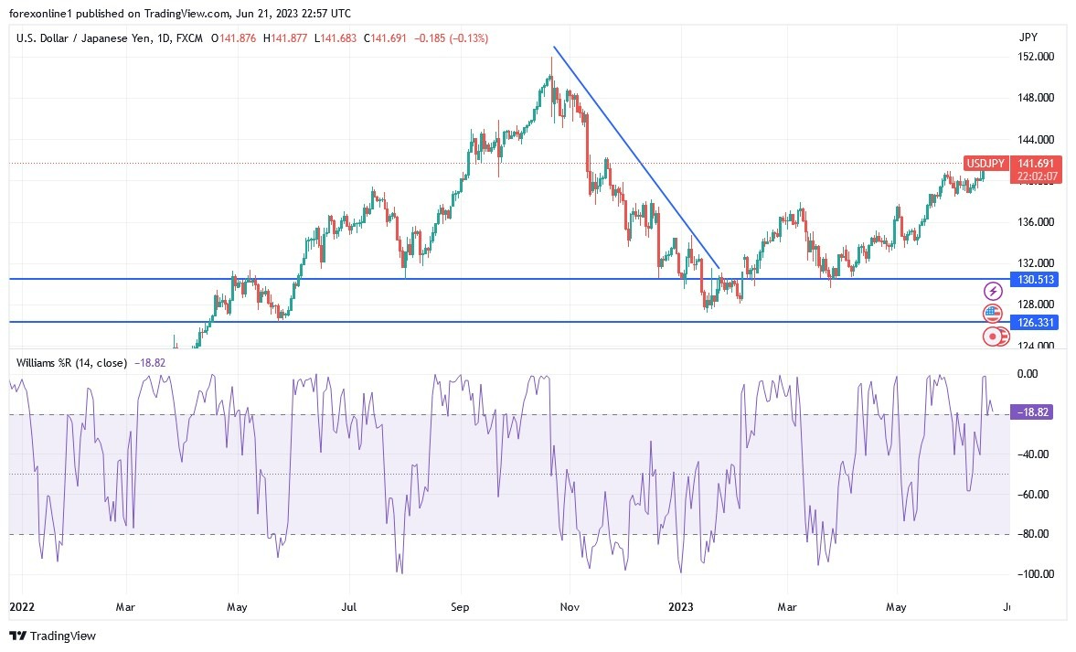Click the Nov label on the time axis
Screen dimensions: 1076x652
[x=568, y=606]
